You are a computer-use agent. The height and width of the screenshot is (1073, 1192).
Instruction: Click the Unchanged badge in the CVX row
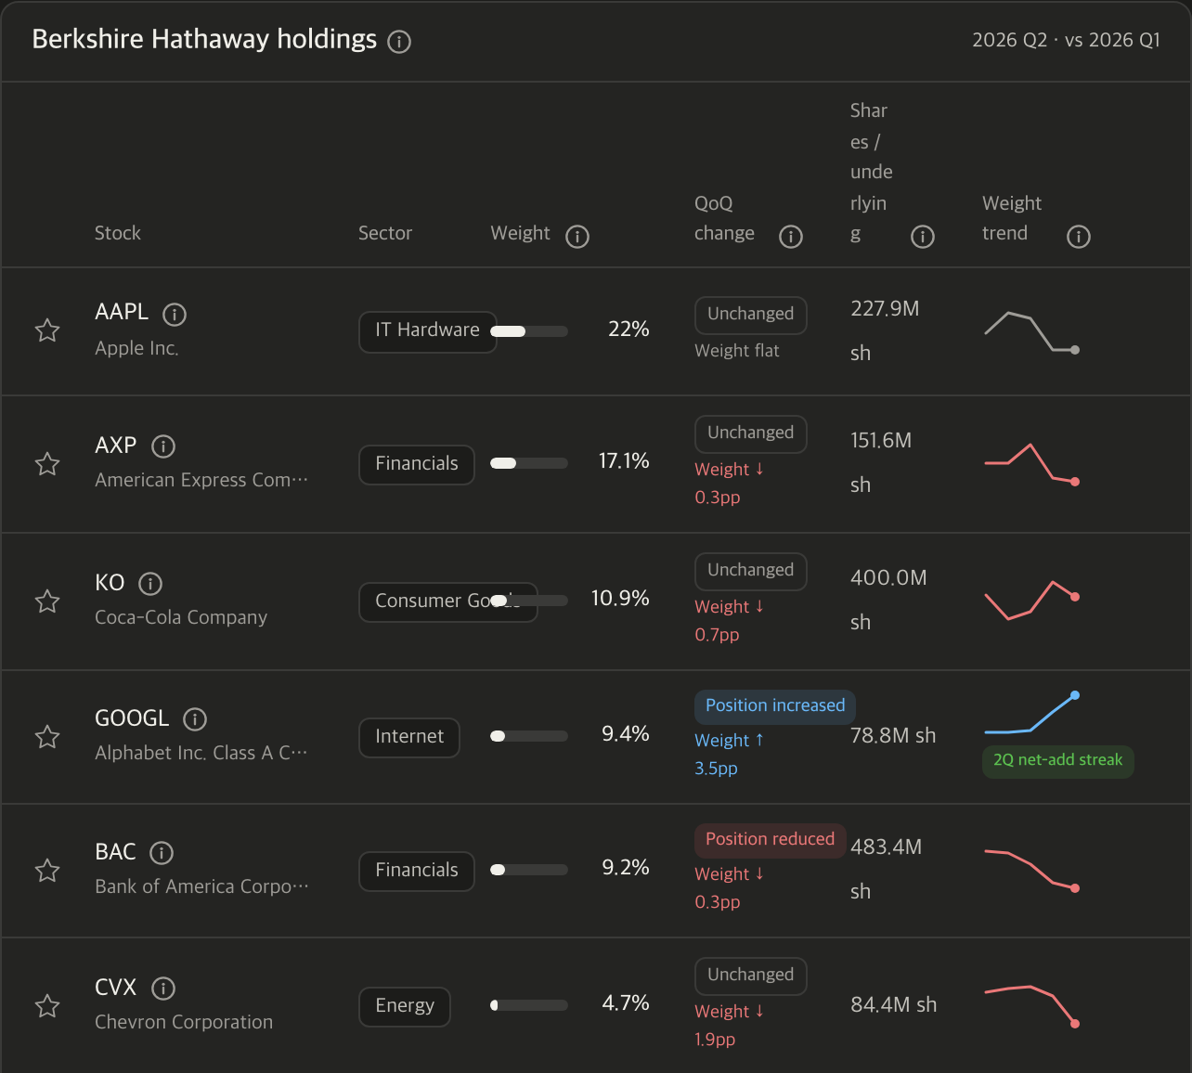[x=751, y=976]
